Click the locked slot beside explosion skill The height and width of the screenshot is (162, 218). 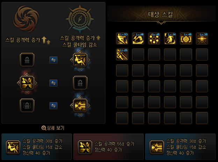(x=80, y=83)
